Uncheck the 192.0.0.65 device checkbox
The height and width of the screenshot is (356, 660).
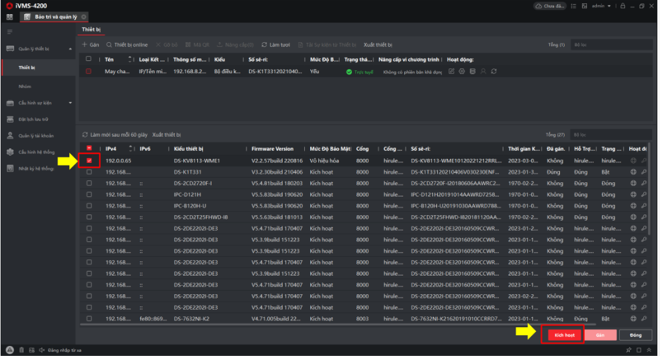[x=89, y=161]
